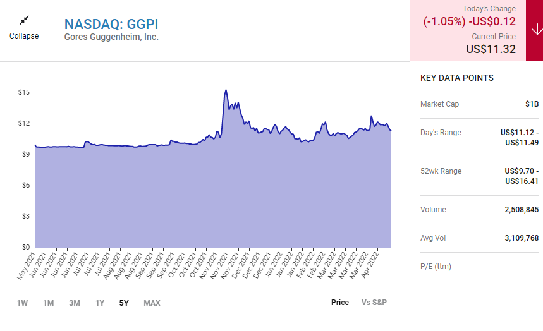Screen dimensions: 543x331
Task: Click the US$9.70 - US$16.41 range value
Action: [522, 176]
